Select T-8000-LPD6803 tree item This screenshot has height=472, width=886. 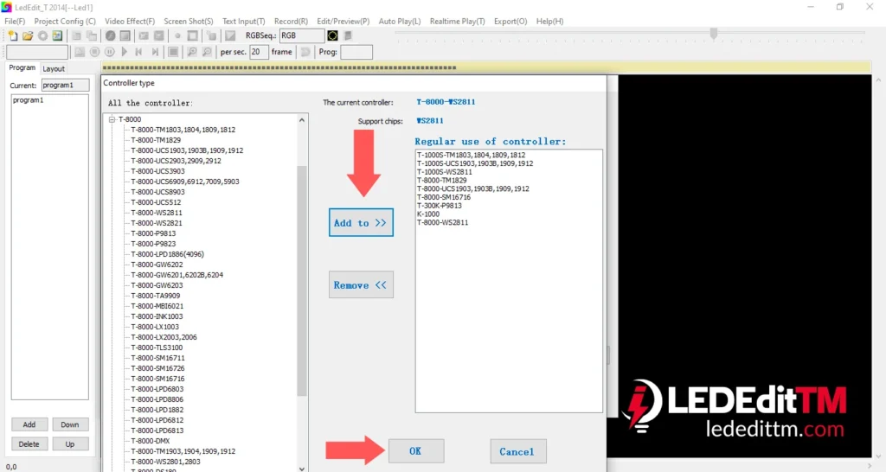tap(157, 389)
